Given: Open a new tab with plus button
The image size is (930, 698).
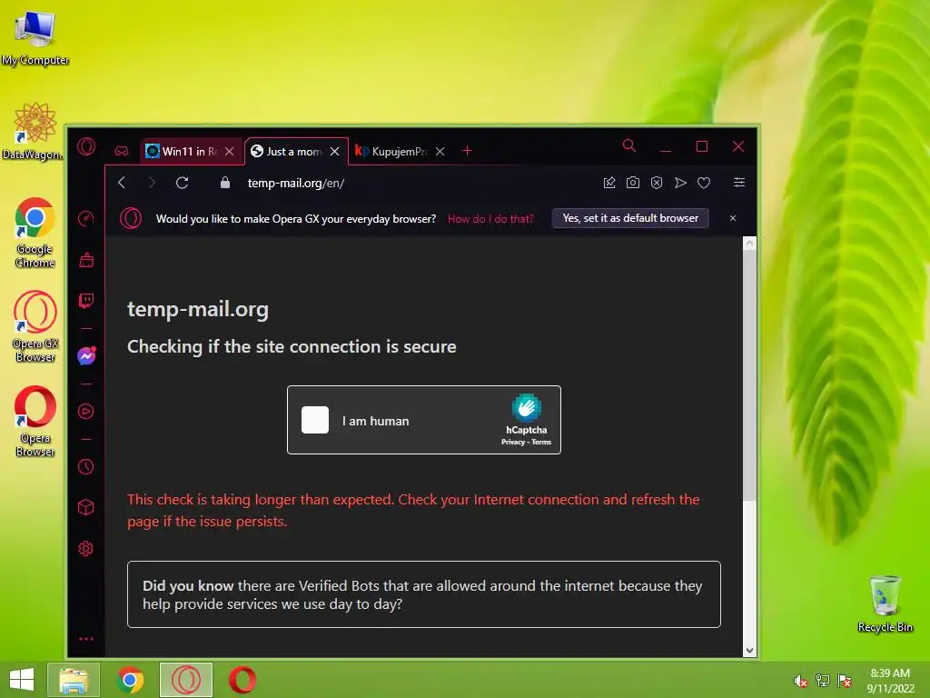Looking at the screenshot, I should [x=468, y=151].
